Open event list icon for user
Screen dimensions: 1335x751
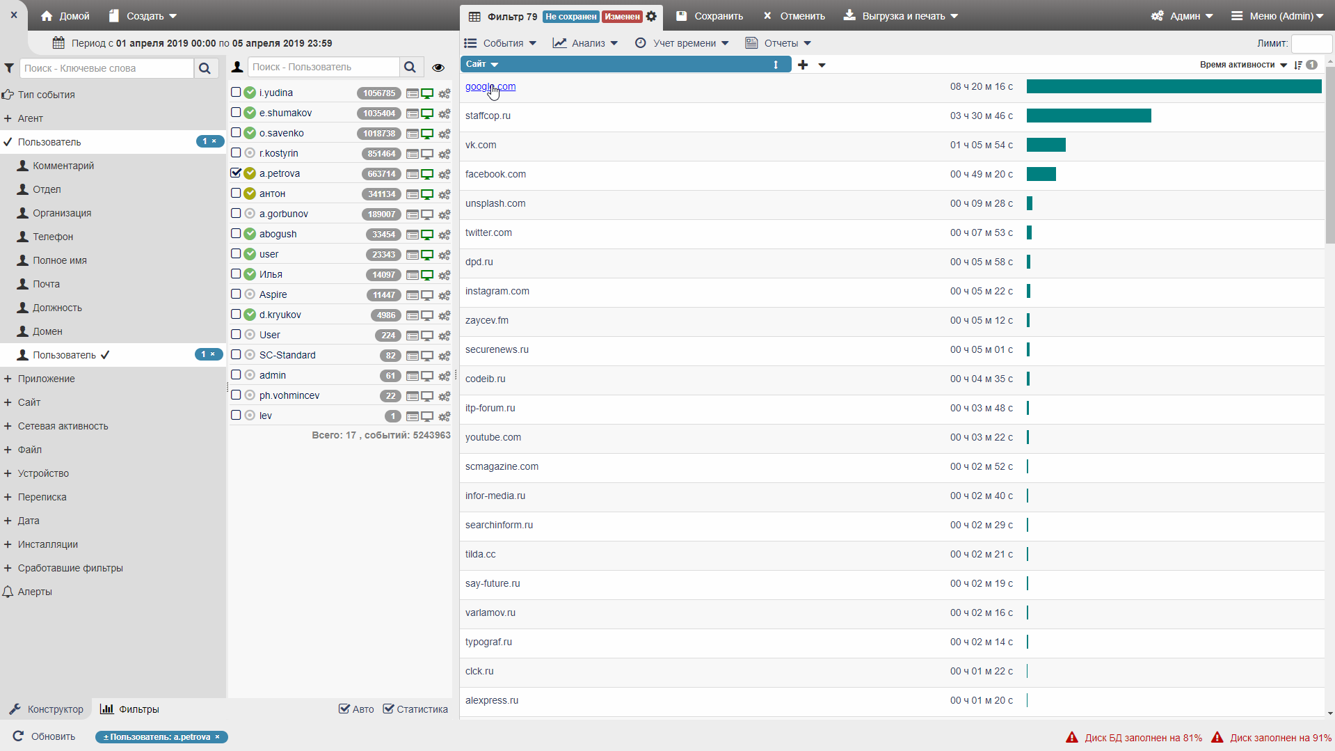(x=413, y=255)
